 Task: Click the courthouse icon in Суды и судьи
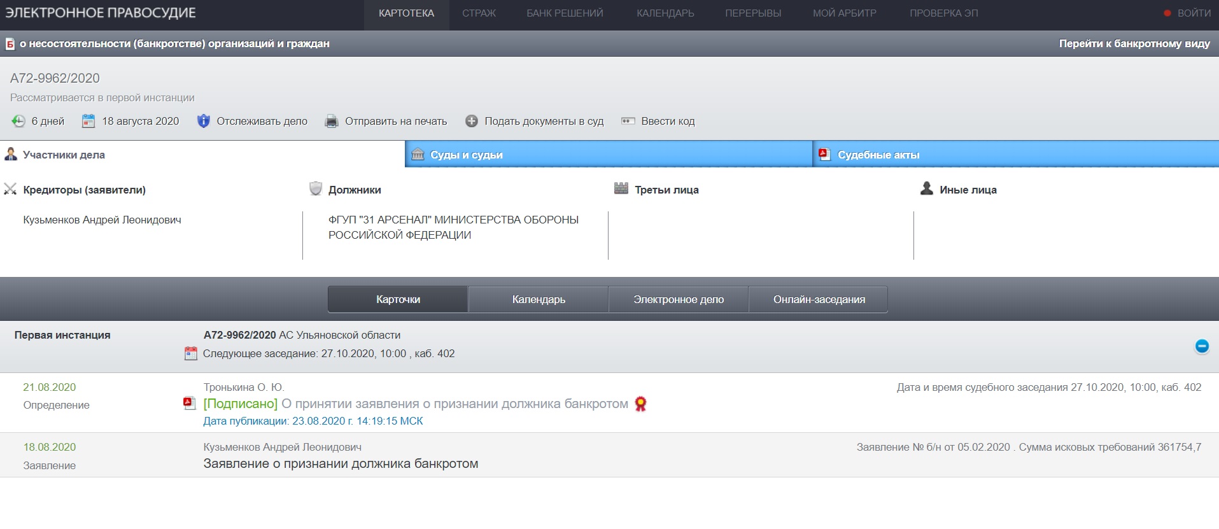[418, 154]
